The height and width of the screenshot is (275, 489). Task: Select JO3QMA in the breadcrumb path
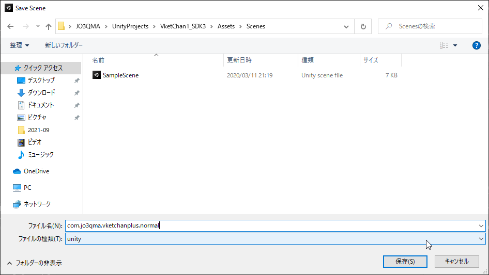click(x=88, y=26)
